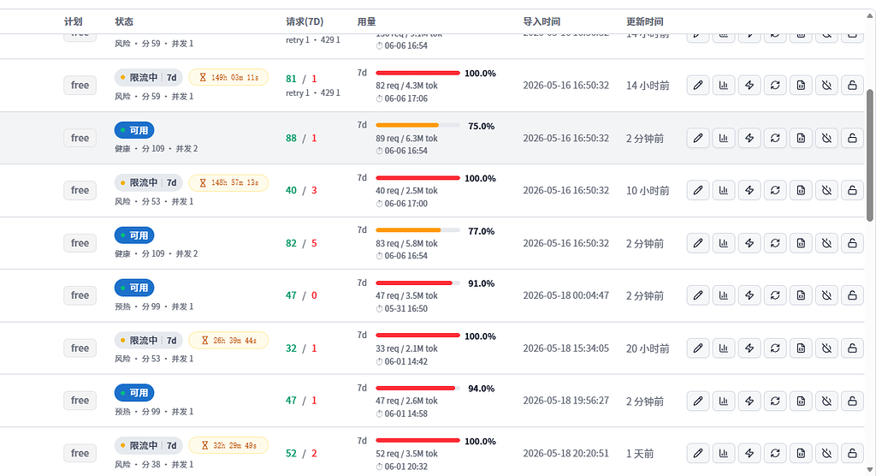Screen dimensions: 876x476
Task: Click refresh icon in the 10 小时前 row
Action: click(x=775, y=190)
